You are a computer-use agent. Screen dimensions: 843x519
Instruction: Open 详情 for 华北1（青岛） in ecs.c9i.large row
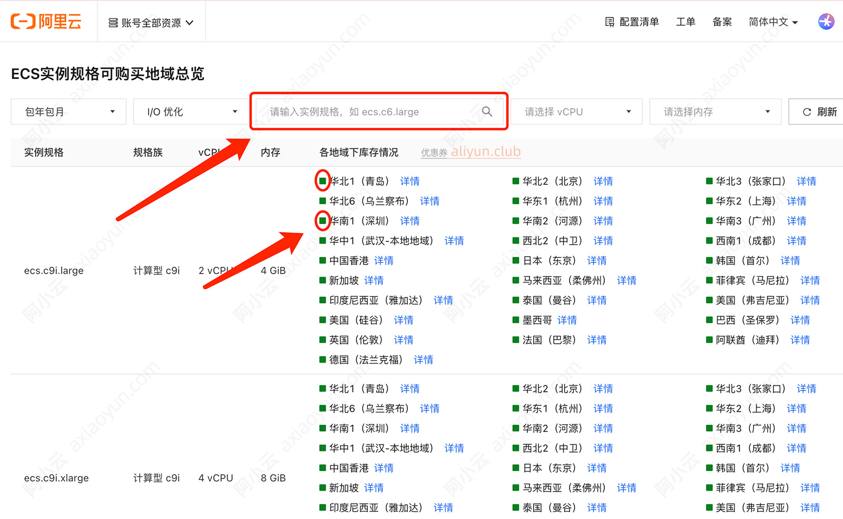coord(410,181)
